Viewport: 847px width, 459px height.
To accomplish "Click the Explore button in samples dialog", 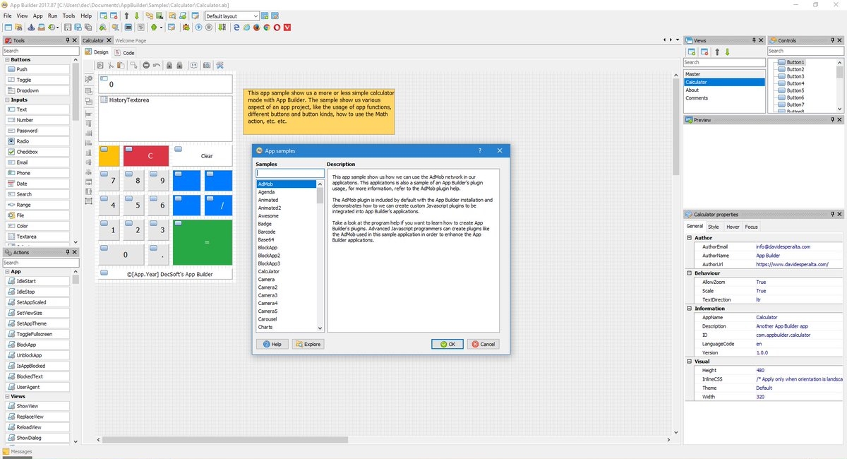I will point(308,344).
